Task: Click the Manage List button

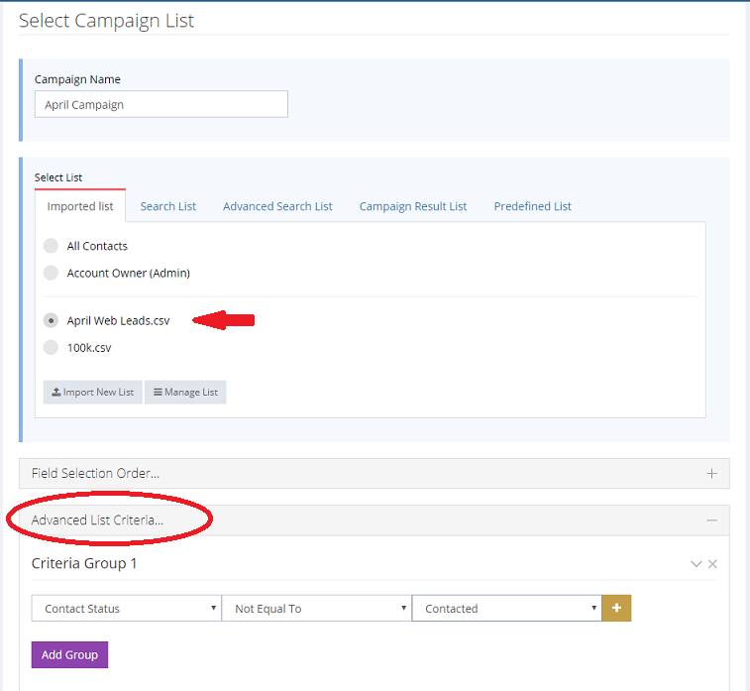Action: pos(185,393)
